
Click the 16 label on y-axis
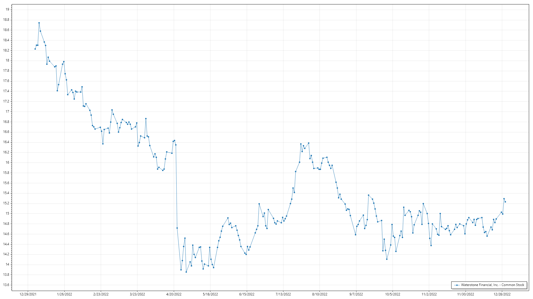[x=7, y=163]
